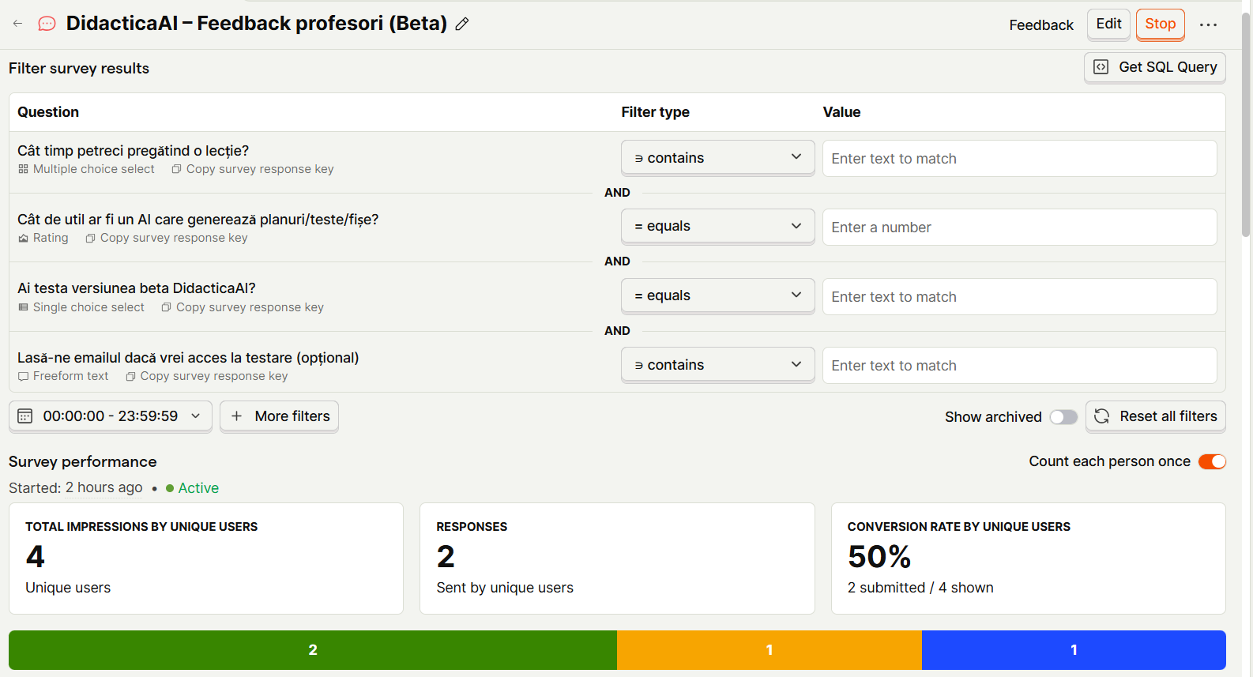
Task: Click the Single choice select type icon
Action: (23, 307)
